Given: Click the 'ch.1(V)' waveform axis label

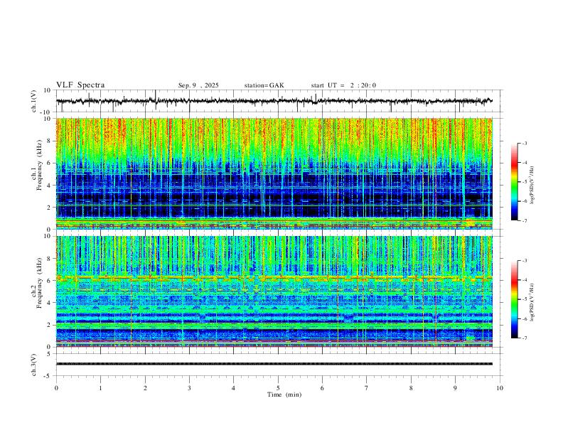Looking at the screenshot, I should pyautogui.click(x=34, y=101).
